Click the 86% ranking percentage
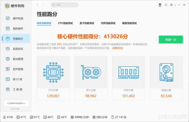Viewport: 189px width, 122px height. click(x=59, y=44)
